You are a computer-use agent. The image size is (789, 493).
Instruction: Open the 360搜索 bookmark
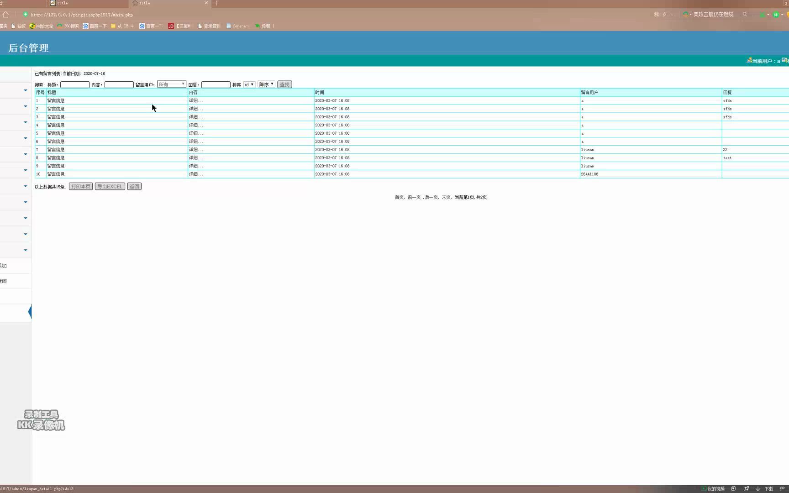pyautogui.click(x=68, y=26)
